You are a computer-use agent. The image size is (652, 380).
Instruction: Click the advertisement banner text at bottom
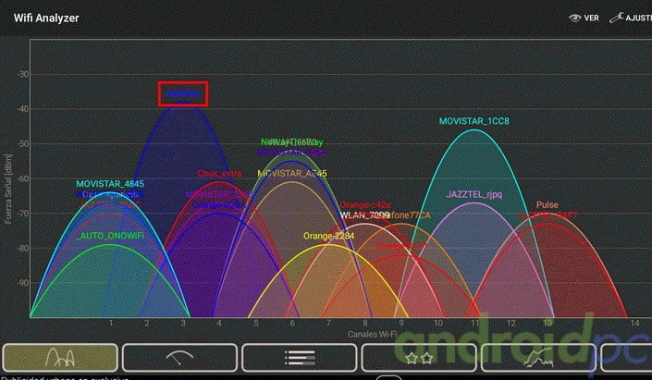coord(65,377)
